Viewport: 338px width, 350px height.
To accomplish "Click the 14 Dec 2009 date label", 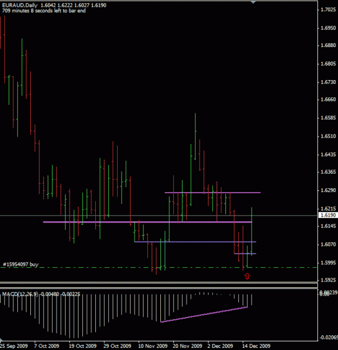I will (256, 346).
